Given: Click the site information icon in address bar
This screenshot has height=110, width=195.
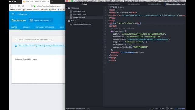Looking at the screenshot, I should 32,6.
